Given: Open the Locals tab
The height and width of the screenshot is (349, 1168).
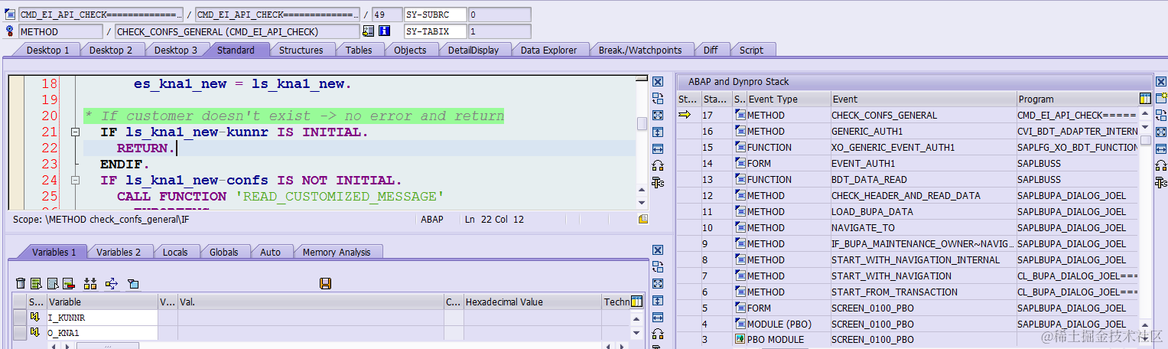Looking at the screenshot, I should (x=175, y=252).
